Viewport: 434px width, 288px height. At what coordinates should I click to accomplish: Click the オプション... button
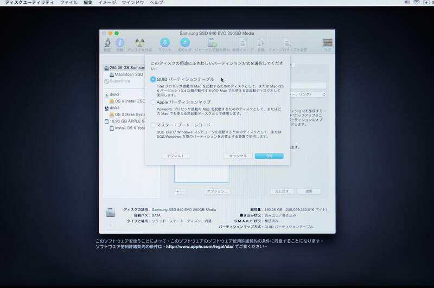(217, 191)
